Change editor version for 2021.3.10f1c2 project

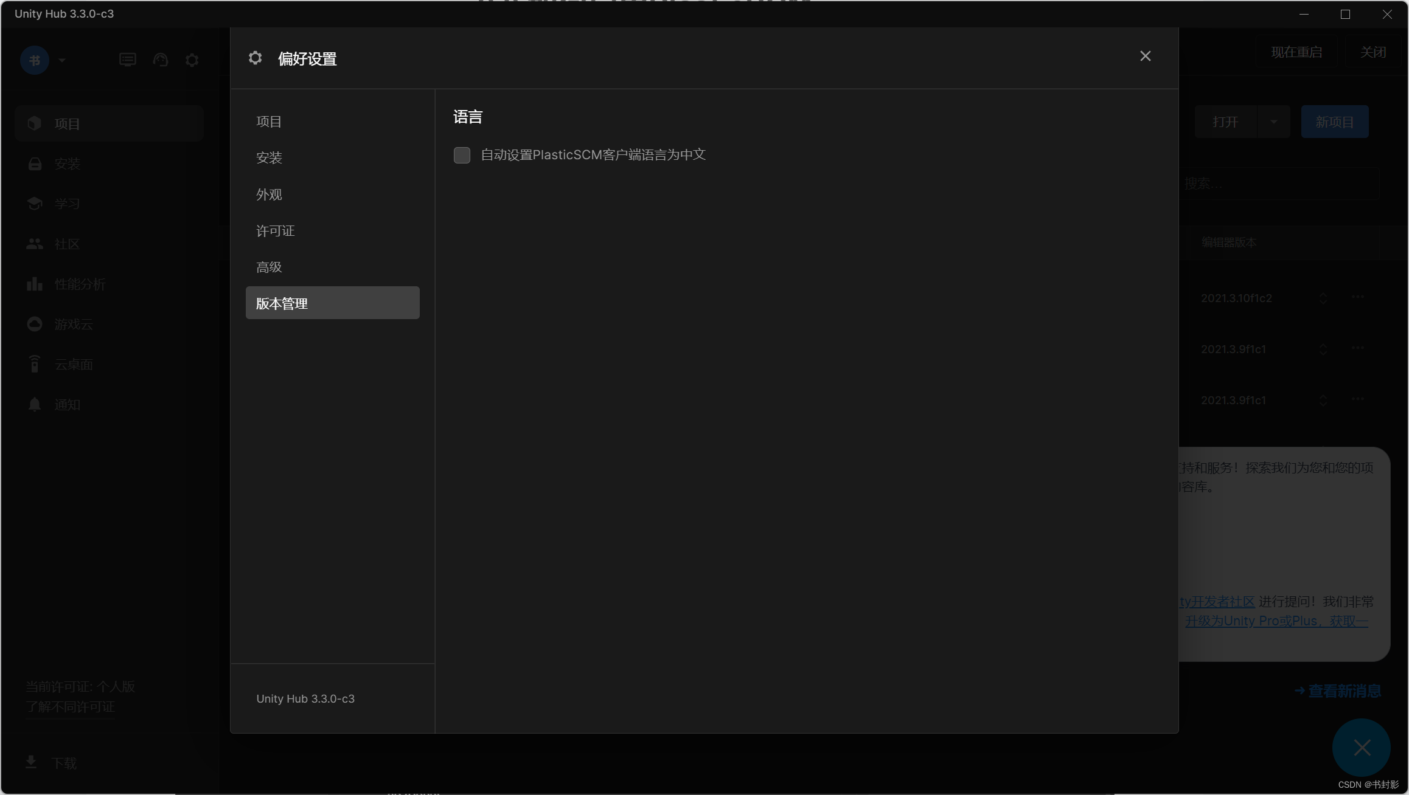click(x=1323, y=298)
